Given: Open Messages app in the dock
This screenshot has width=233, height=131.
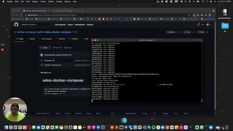Looking at the screenshot, I should tap(34, 127).
